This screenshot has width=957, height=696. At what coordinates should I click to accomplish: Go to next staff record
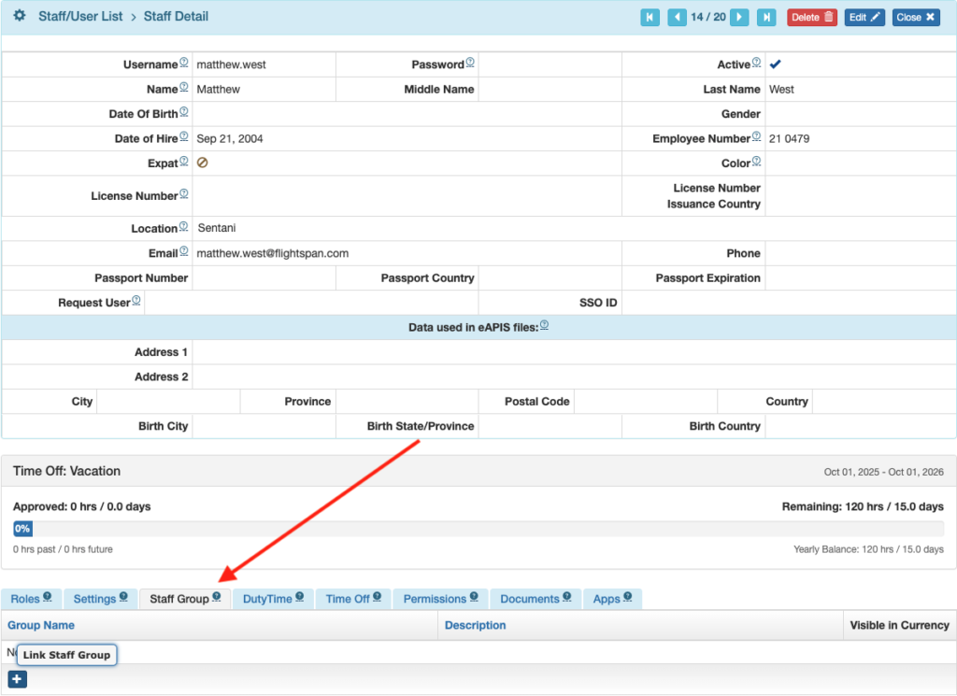point(739,17)
